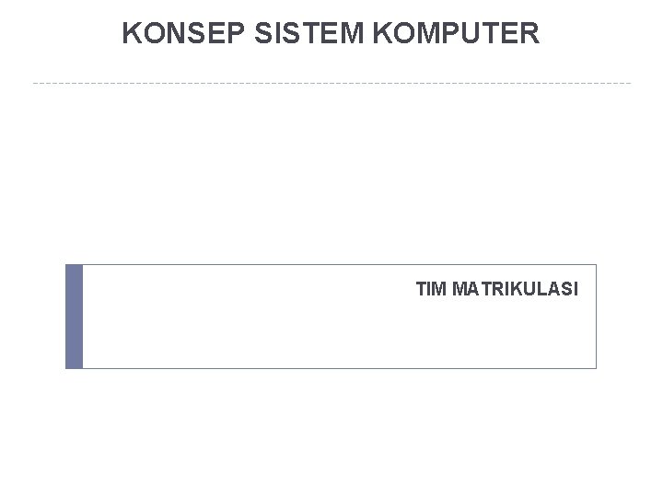Select the word TIM in subtitle

click(429, 290)
